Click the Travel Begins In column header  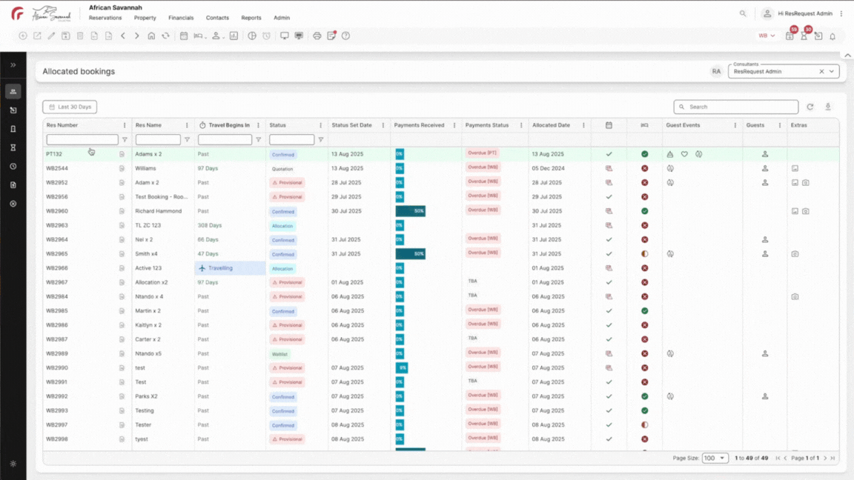coord(229,125)
